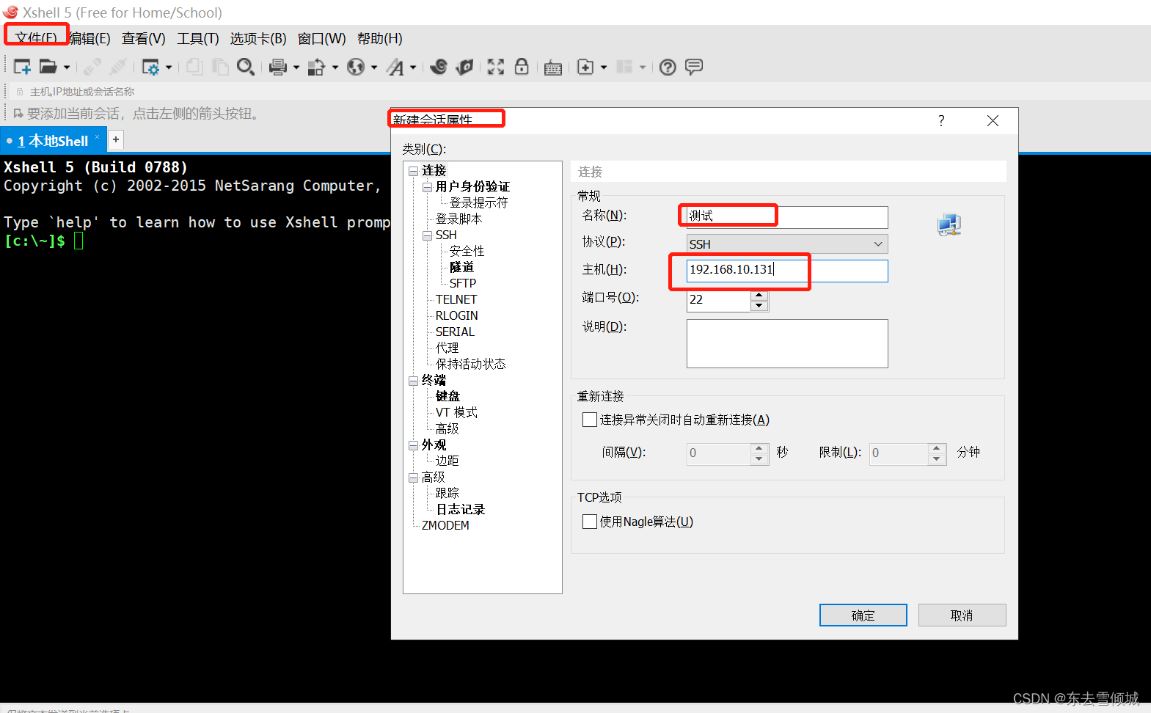
Task: Click the keyboard mapping icon
Action: point(553,67)
